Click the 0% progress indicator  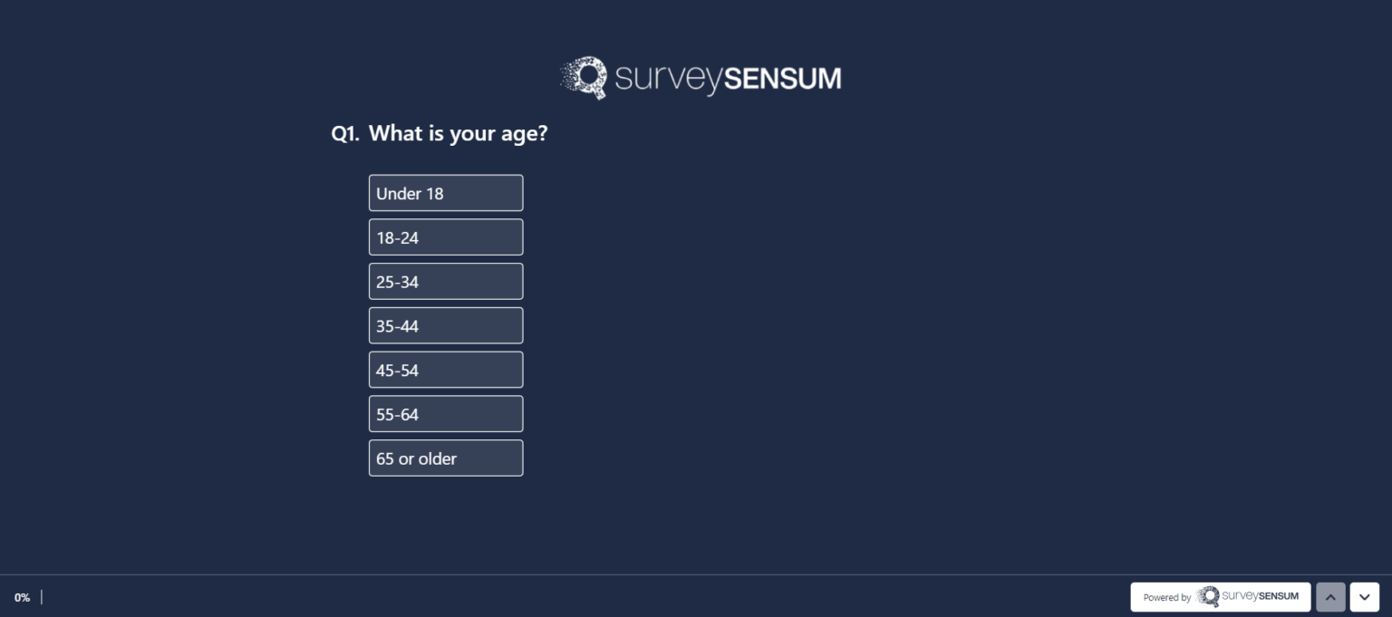click(x=23, y=596)
